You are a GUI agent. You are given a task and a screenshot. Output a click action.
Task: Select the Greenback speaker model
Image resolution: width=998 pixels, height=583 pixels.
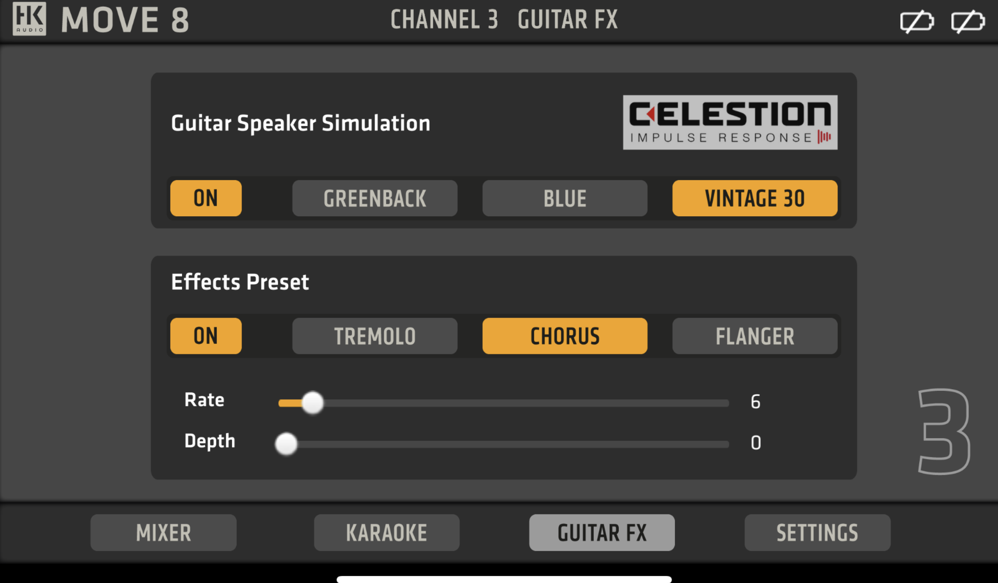point(375,198)
